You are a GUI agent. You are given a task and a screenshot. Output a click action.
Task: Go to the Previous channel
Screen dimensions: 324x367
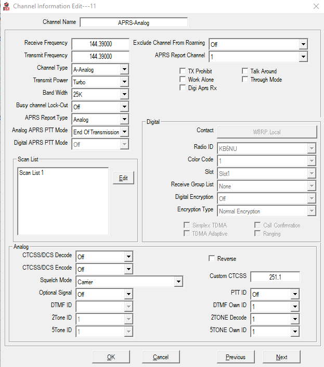[236, 357]
